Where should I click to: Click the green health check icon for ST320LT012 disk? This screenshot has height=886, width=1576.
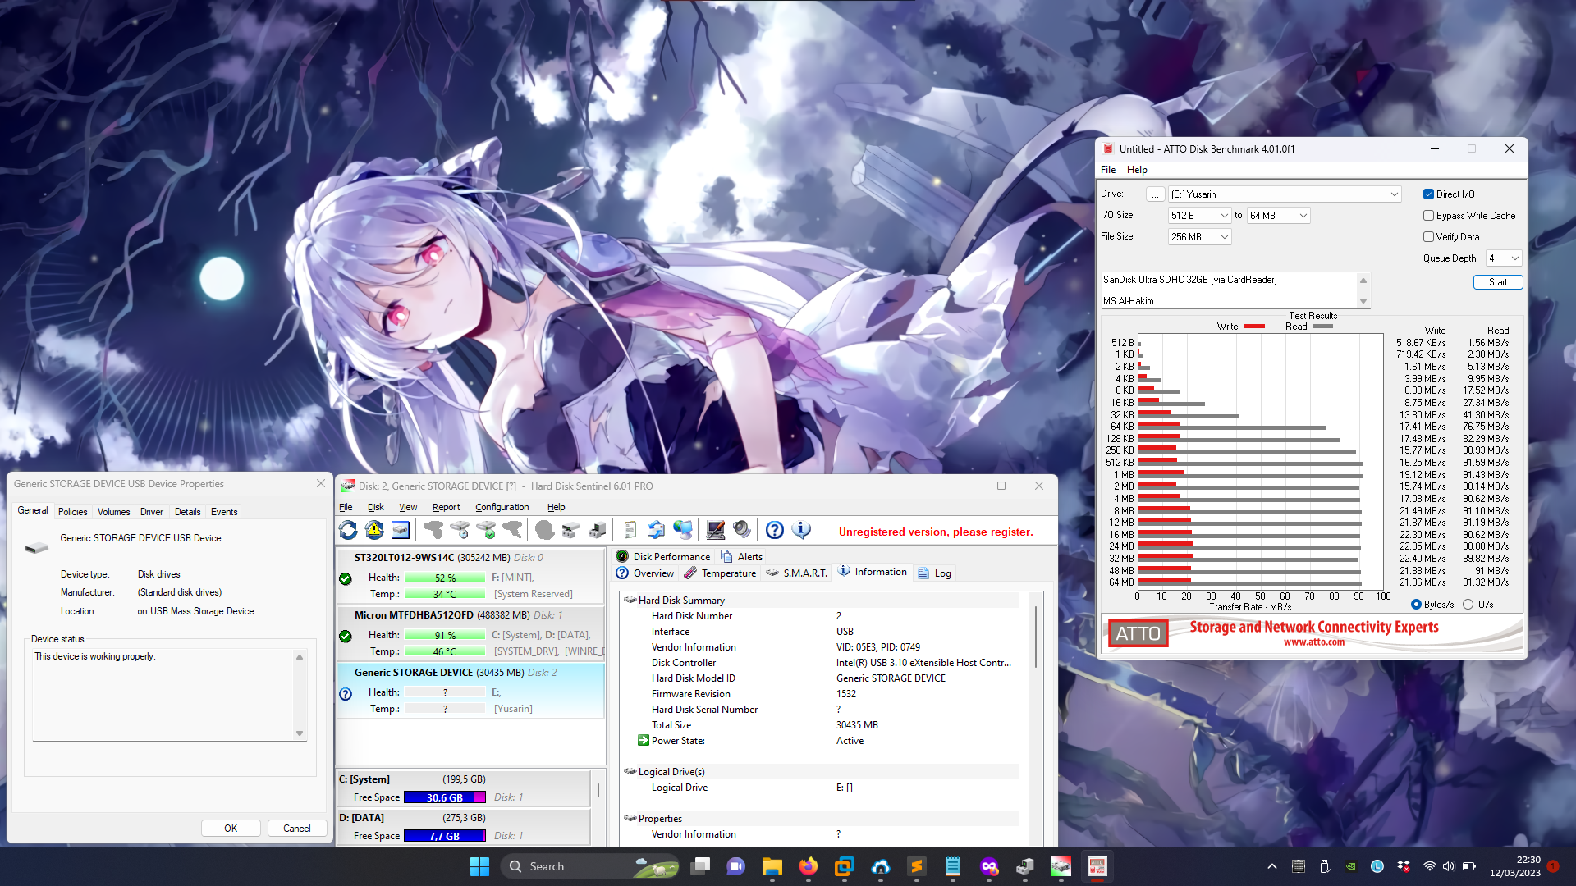point(346,579)
